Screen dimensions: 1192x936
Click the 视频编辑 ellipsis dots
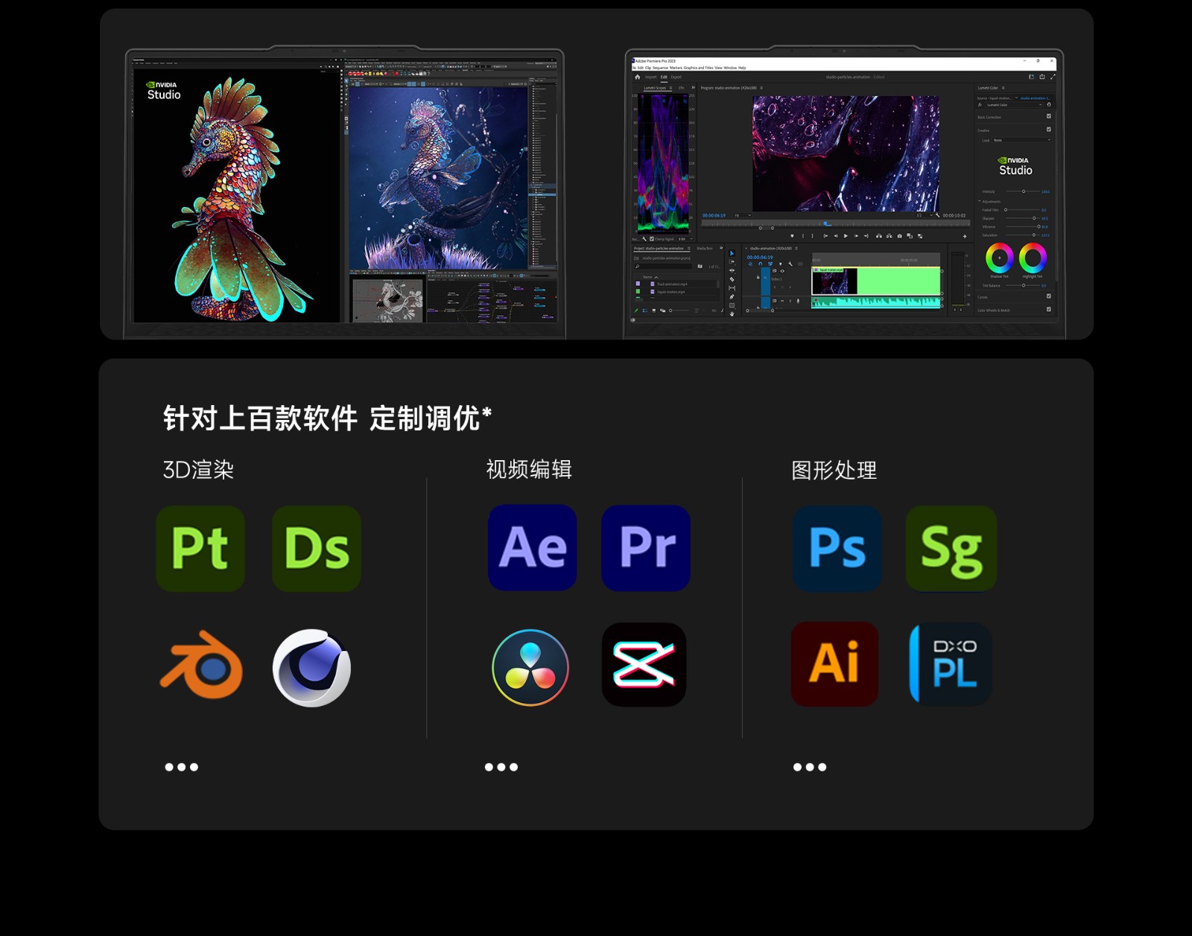501,767
